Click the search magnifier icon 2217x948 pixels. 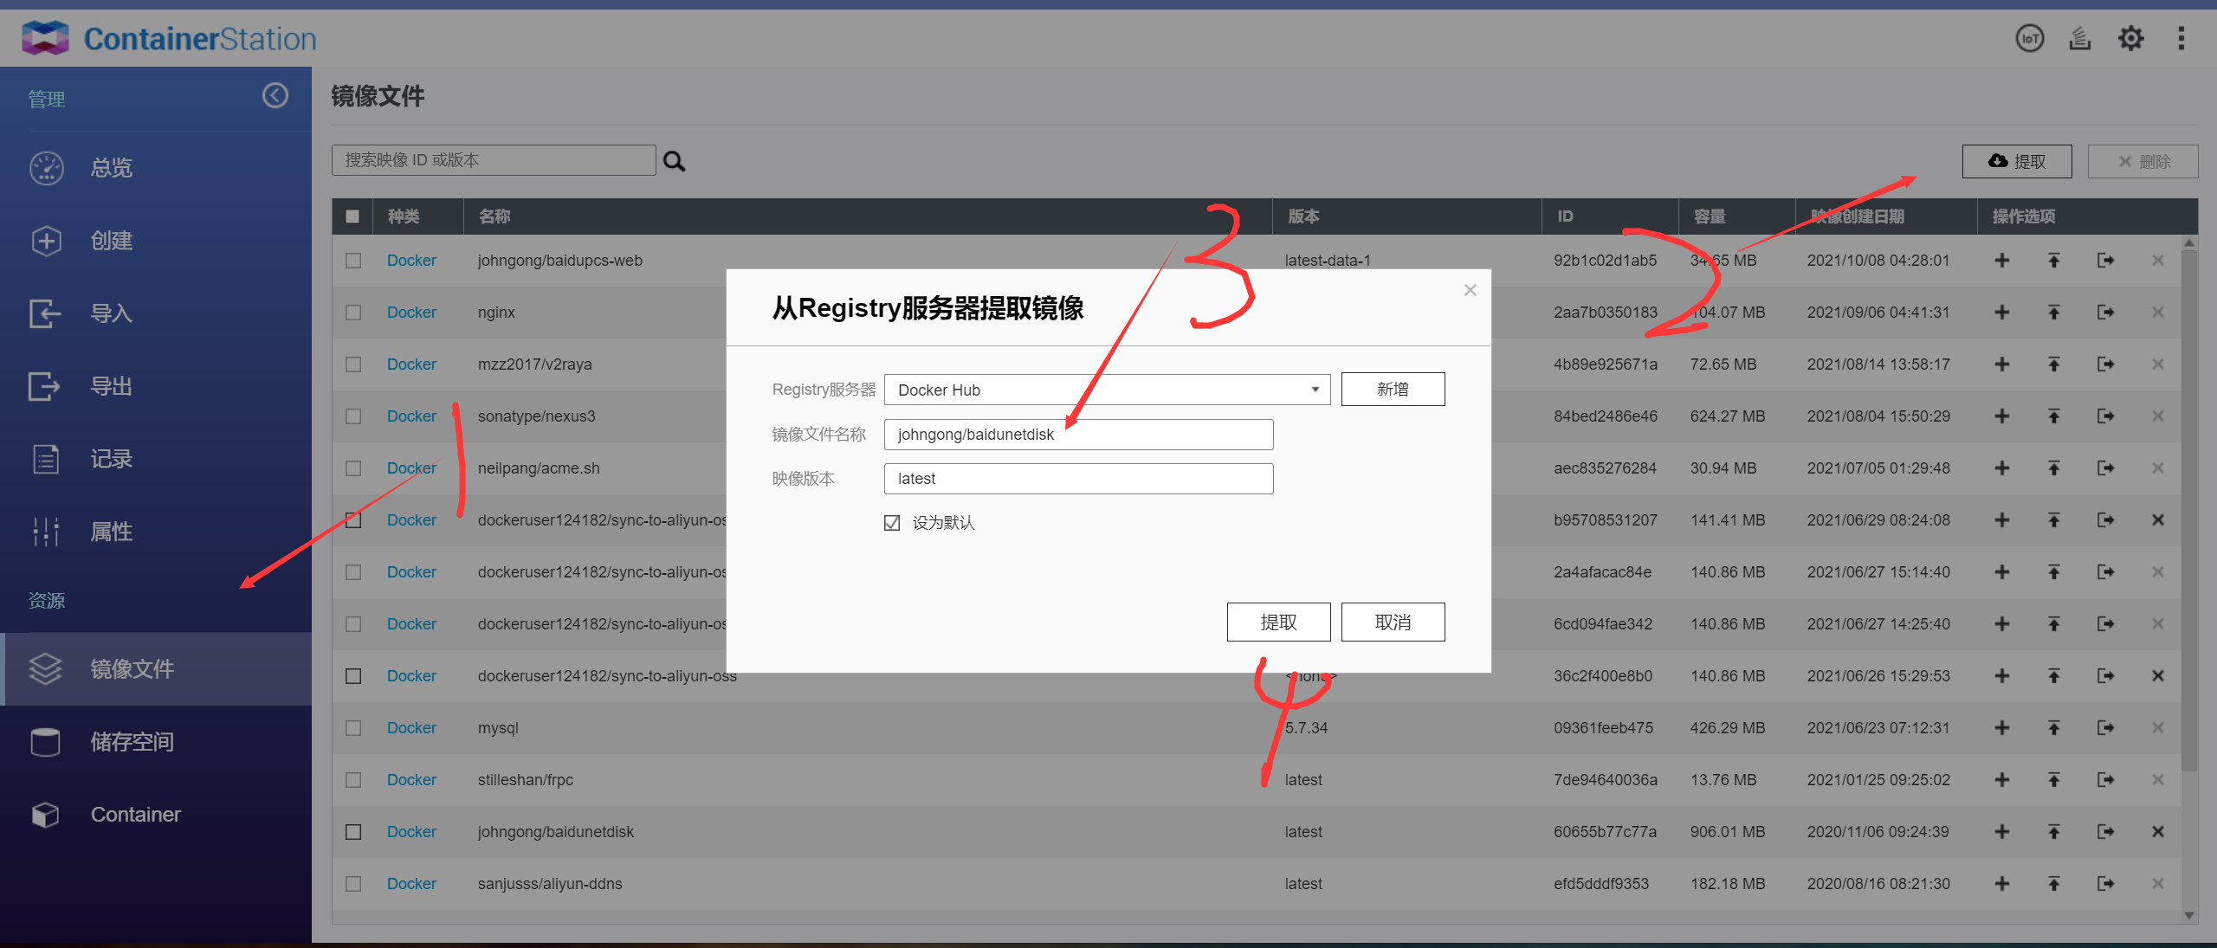coord(675,161)
